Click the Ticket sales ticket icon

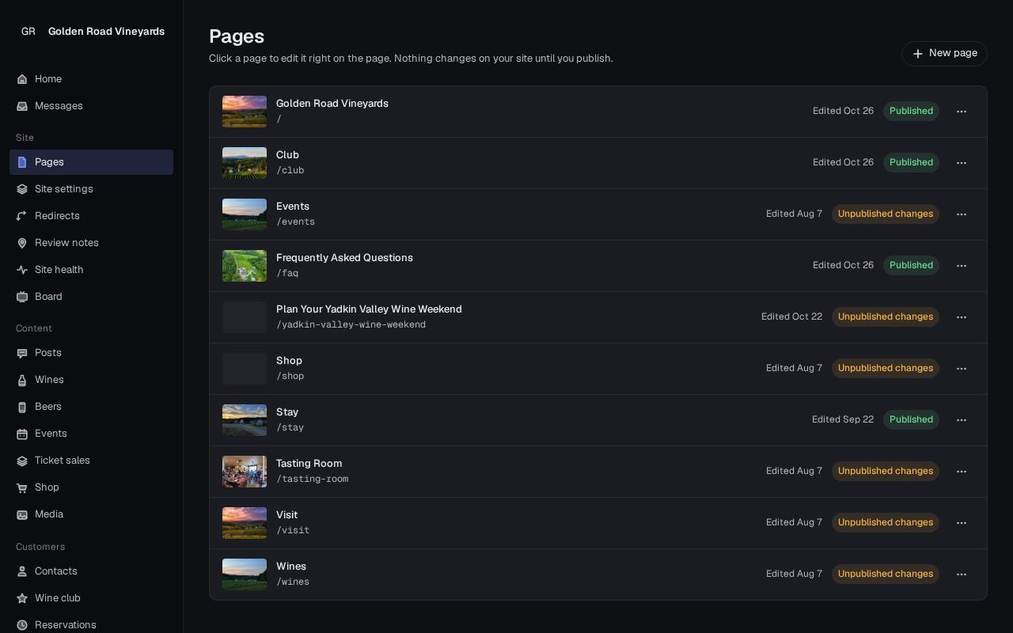coord(22,461)
